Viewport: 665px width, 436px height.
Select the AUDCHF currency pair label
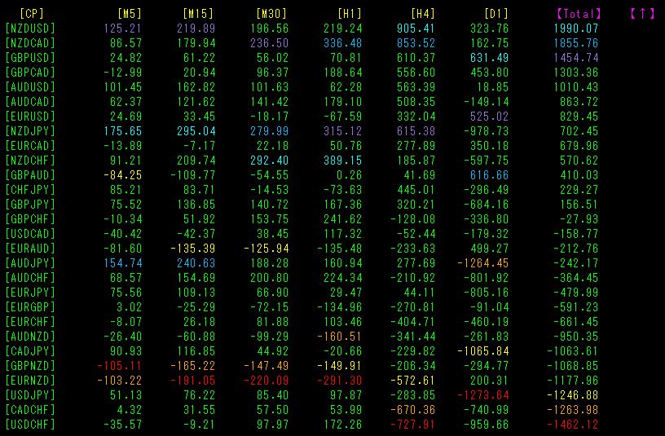(x=30, y=278)
